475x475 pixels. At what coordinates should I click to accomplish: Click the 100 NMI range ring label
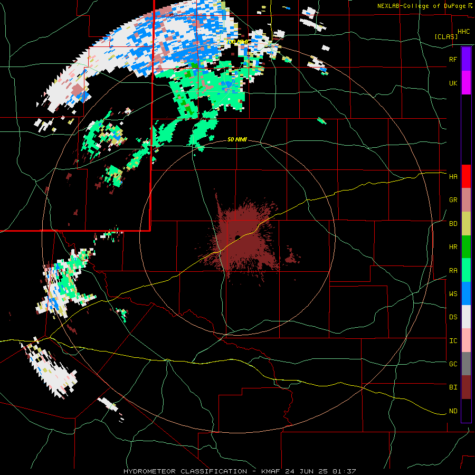click(x=237, y=42)
